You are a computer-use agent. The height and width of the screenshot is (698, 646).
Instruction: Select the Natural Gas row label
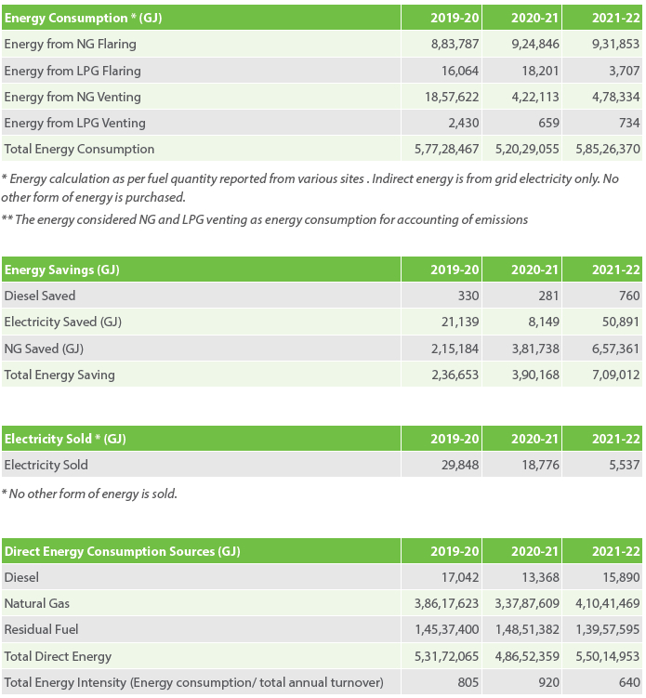pyautogui.click(x=37, y=603)
